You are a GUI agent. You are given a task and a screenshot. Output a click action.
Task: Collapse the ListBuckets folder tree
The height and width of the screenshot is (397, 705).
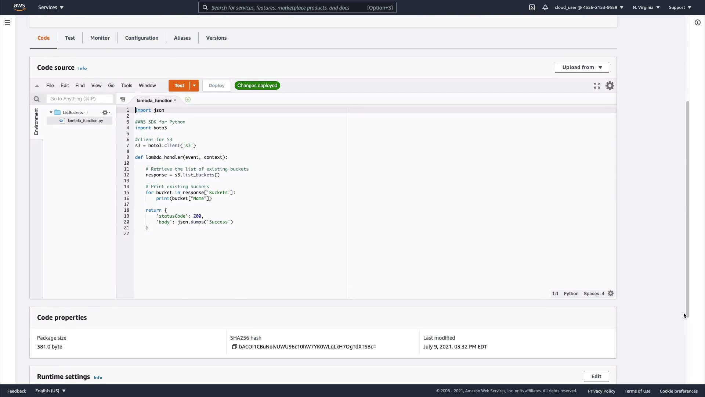[51, 112]
